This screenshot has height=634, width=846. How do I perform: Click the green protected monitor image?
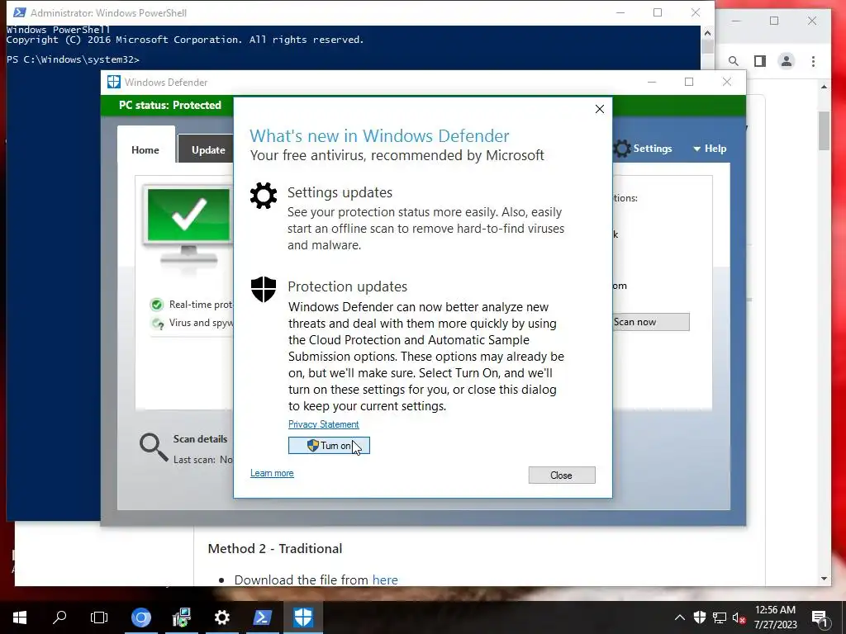click(188, 225)
